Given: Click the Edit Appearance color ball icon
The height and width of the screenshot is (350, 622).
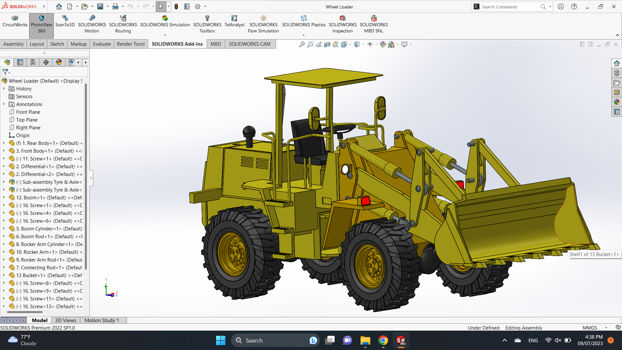Looking at the screenshot, I should click(x=383, y=44).
